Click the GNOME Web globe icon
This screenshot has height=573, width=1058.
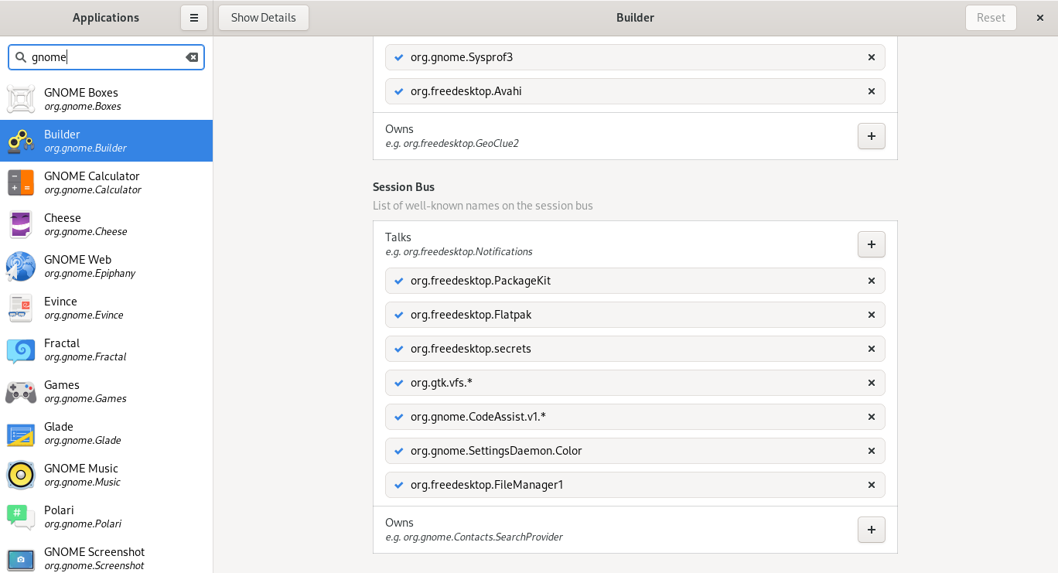pos(21,266)
